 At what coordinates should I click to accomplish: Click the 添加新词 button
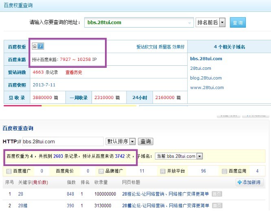pyautogui.click(x=249, y=182)
